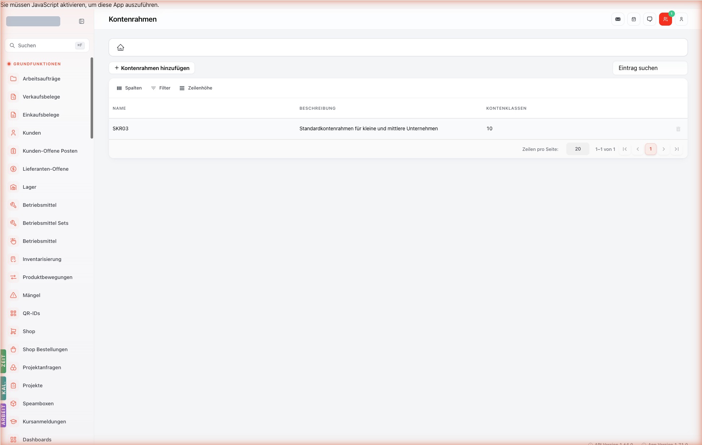
Task: Sort by the NAME column header
Action: pyautogui.click(x=119, y=108)
